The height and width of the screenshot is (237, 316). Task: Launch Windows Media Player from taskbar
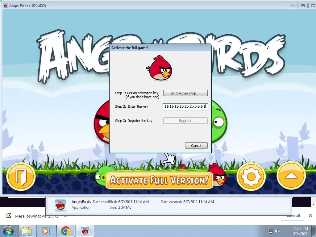[46, 231]
